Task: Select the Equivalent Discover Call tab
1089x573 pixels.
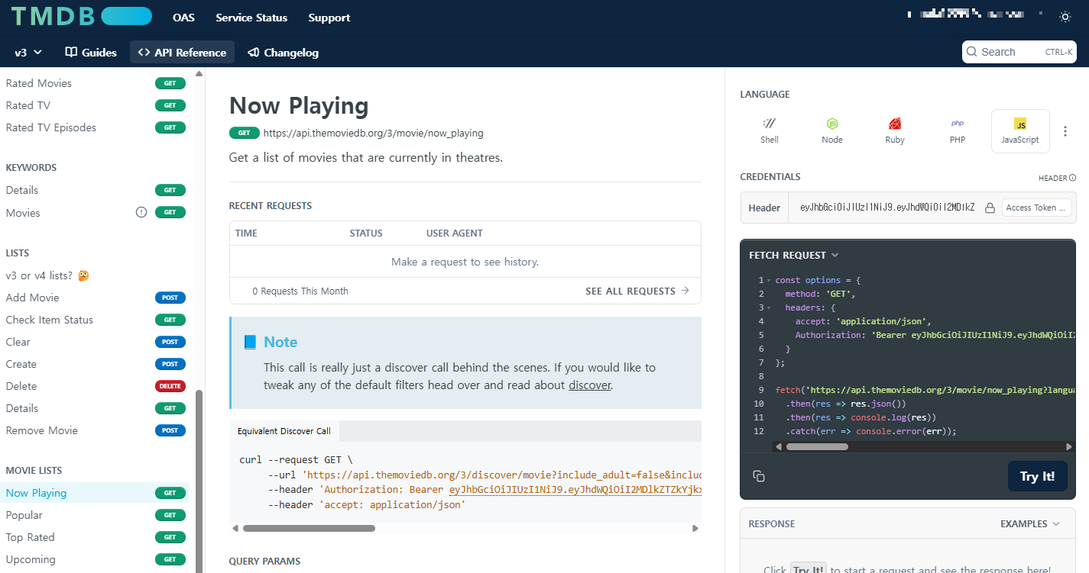Action: point(284,431)
